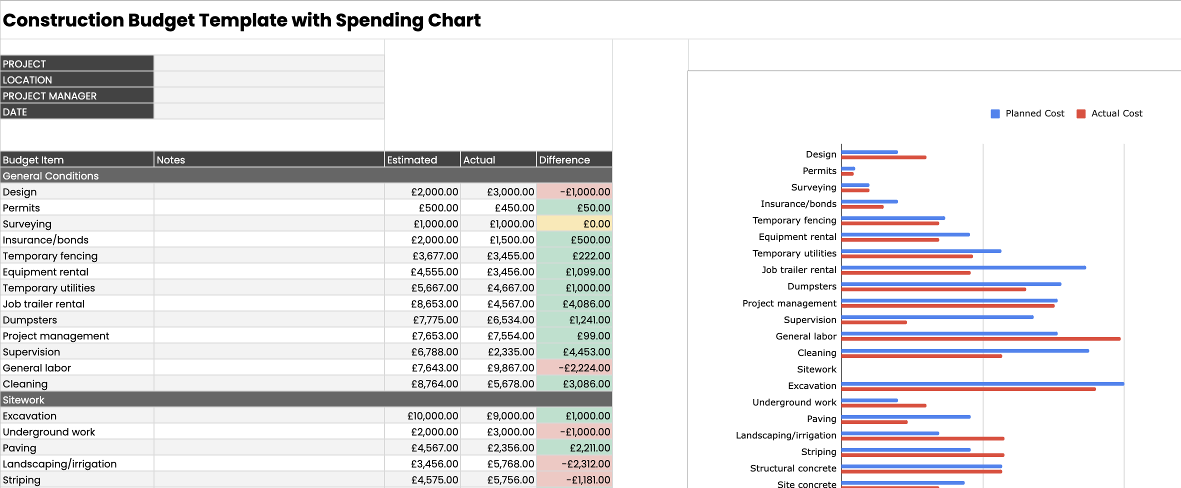Select the 'Difference' column header
Image resolution: width=1181 pixels, height=488 pixels.
[x=574, y=159]
